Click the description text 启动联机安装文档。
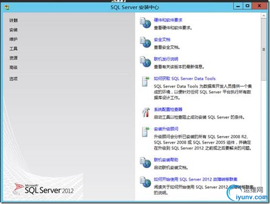 point(171,167)
